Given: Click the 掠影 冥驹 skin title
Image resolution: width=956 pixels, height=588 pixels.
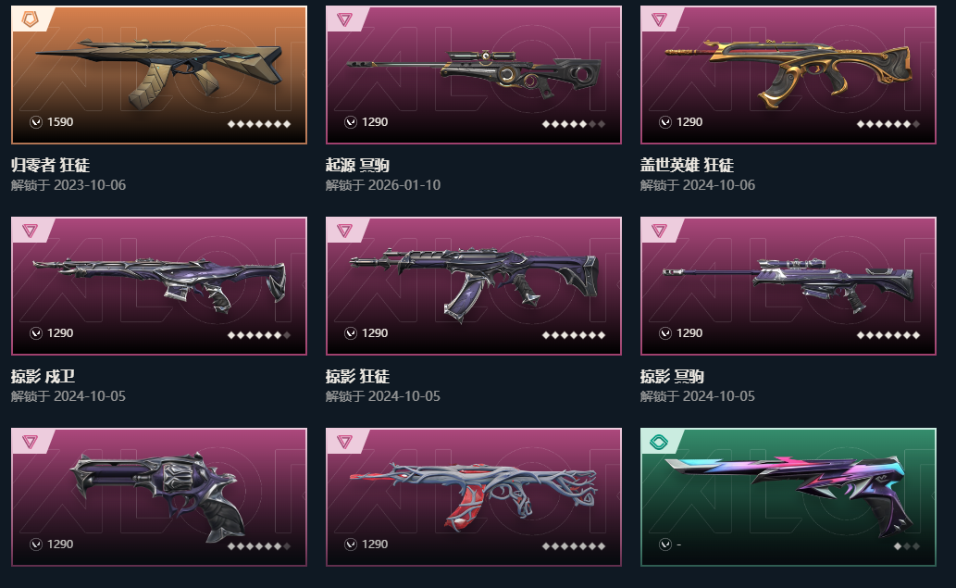Looking at the screenshot, I should pos(672,376).
